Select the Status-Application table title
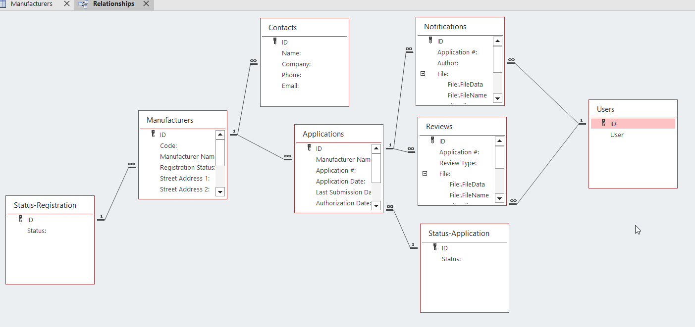This screenshot has width=695, height=327. [459, 234]
